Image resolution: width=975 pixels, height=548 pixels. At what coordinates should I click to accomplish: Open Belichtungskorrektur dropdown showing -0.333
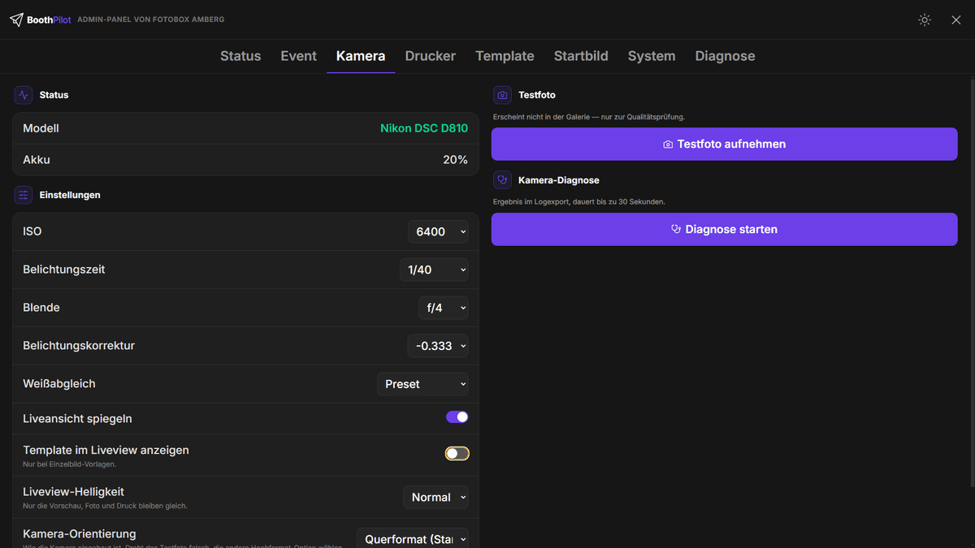pos(438,346)
